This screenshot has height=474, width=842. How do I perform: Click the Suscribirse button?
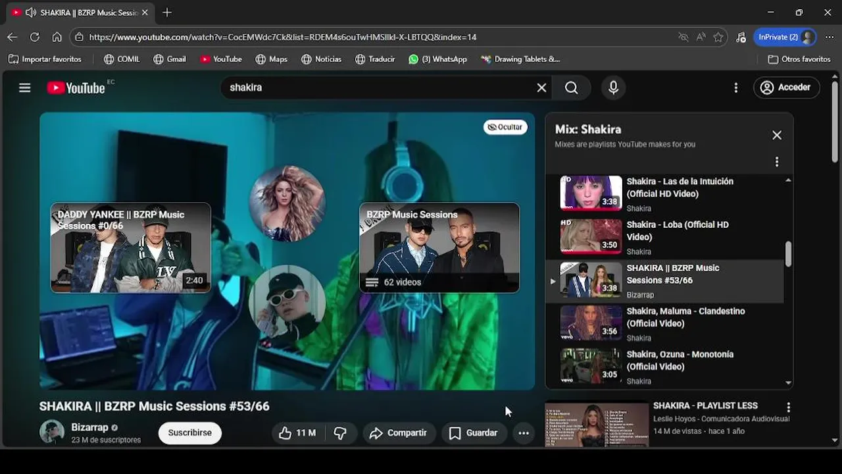190,433
